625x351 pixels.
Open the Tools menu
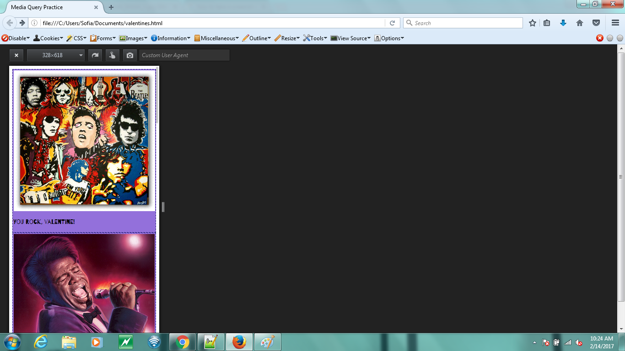tap(315, 38)
